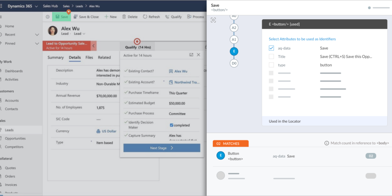Click the info icon beside Match count
This screenshot has height=196, width=392.
[327, 143]
